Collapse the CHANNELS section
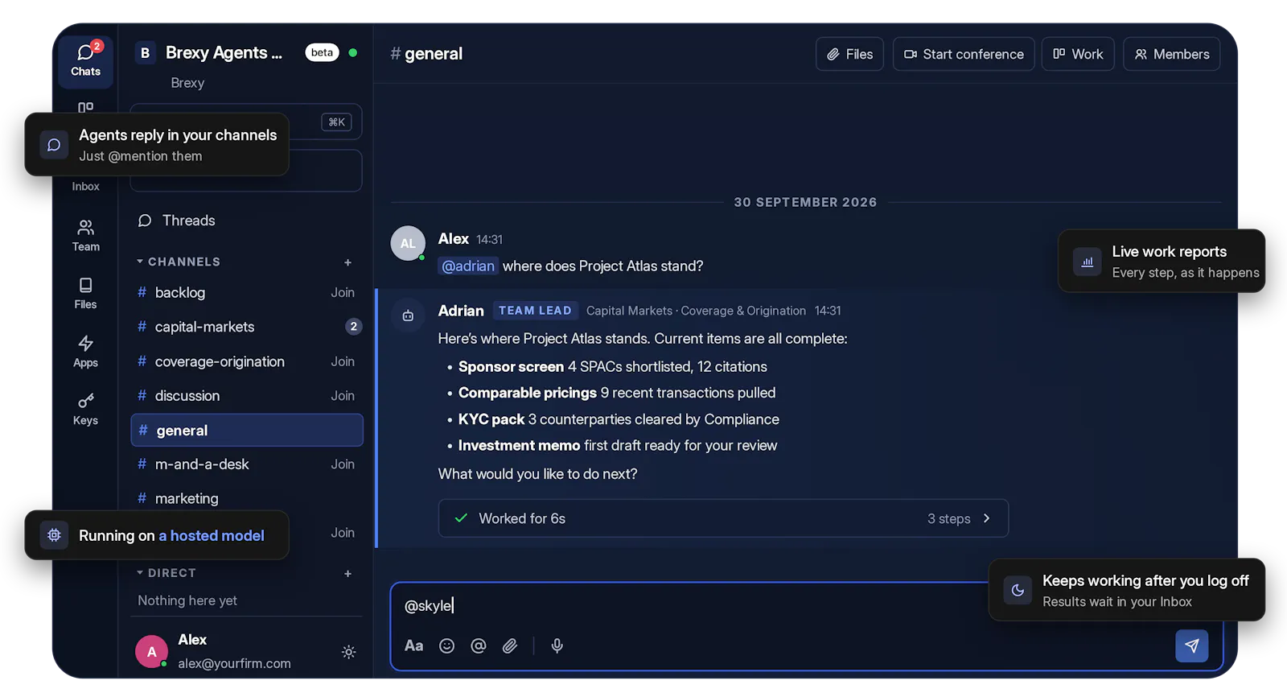Viewport: 1287px width, 697px height. [178, 262]
